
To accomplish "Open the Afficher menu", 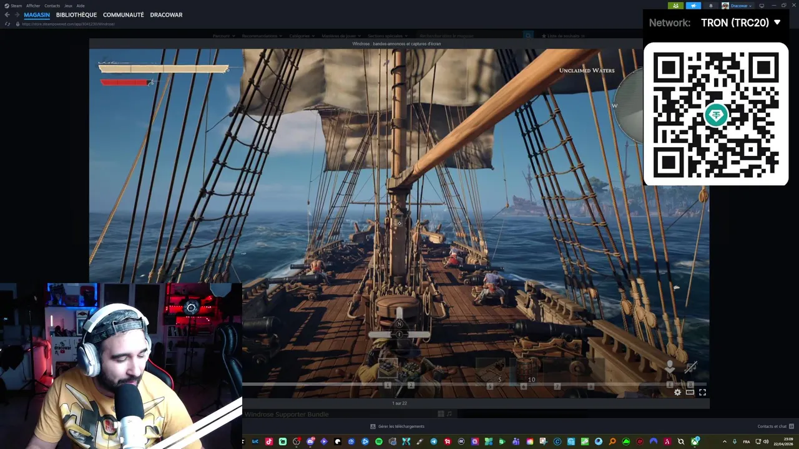I will 33,6.
